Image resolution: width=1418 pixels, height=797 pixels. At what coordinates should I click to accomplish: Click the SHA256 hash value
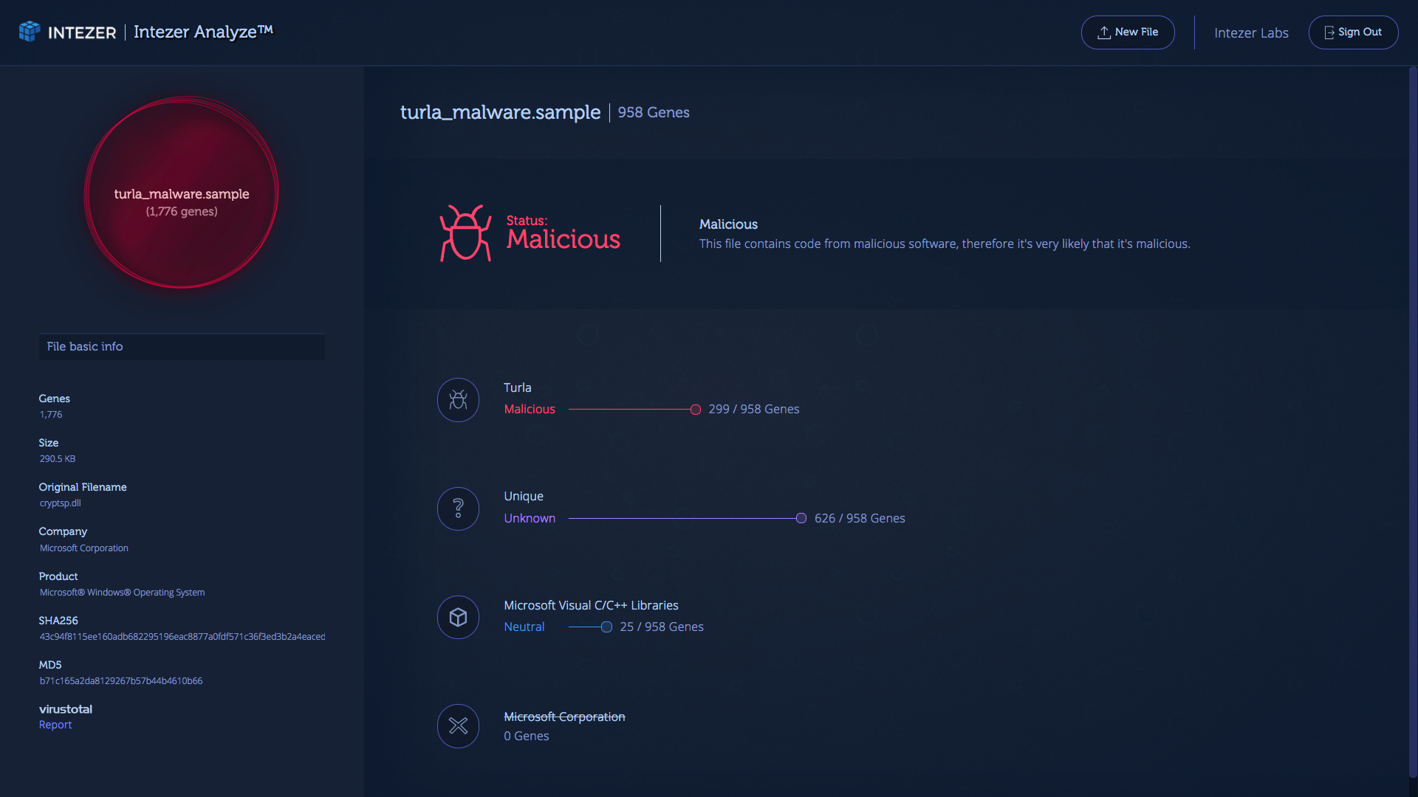[x=182, y=636]
